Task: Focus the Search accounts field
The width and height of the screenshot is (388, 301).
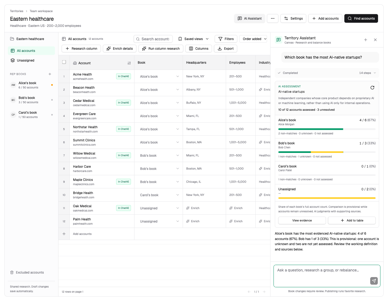Action: [153, 39]
